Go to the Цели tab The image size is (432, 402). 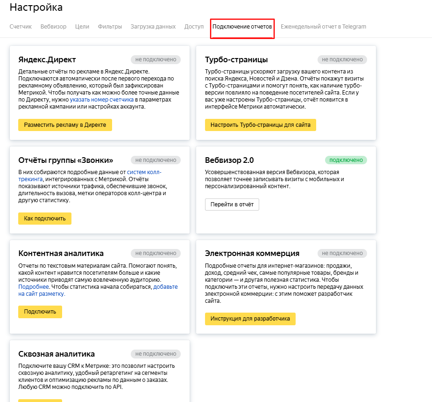[82, 27]
